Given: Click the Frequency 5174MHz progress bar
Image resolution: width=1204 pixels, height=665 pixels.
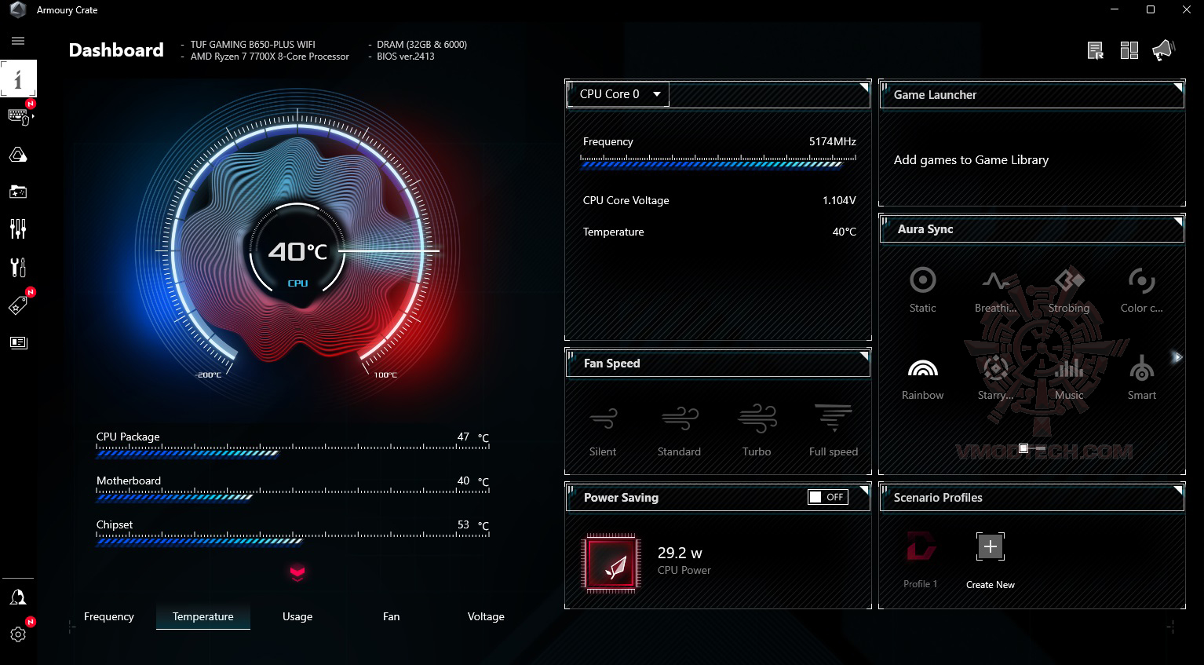Looking at the screenshot, I should coord(718,162).
